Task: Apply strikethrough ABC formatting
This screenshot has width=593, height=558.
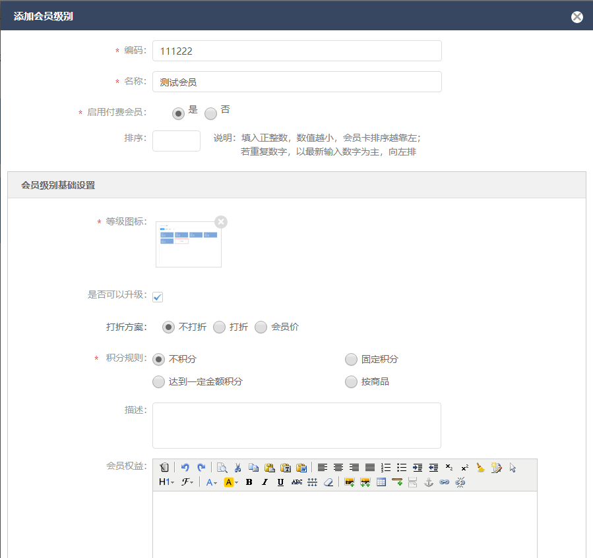Action: (297, 482)
